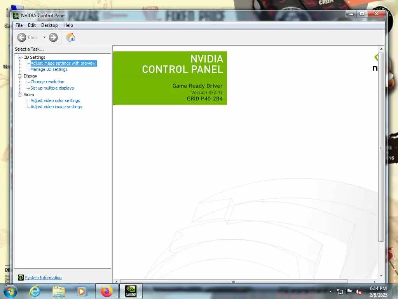
Task: Select the Display category label
Action: coord(30,76)
